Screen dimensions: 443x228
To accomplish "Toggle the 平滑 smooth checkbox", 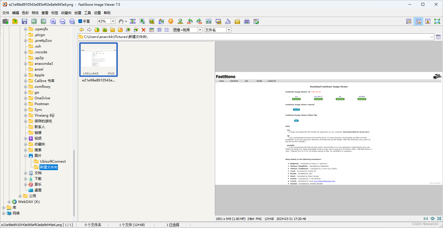I will pyautogui.click(x=80, y=21).
